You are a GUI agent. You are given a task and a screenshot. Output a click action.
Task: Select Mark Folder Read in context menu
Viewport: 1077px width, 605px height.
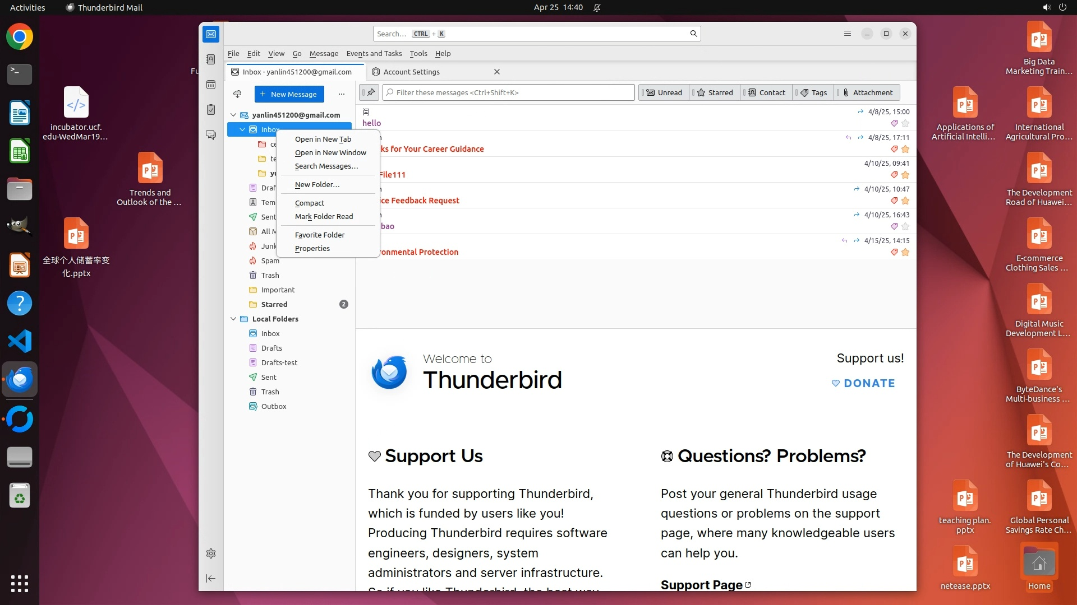[324, 217]
